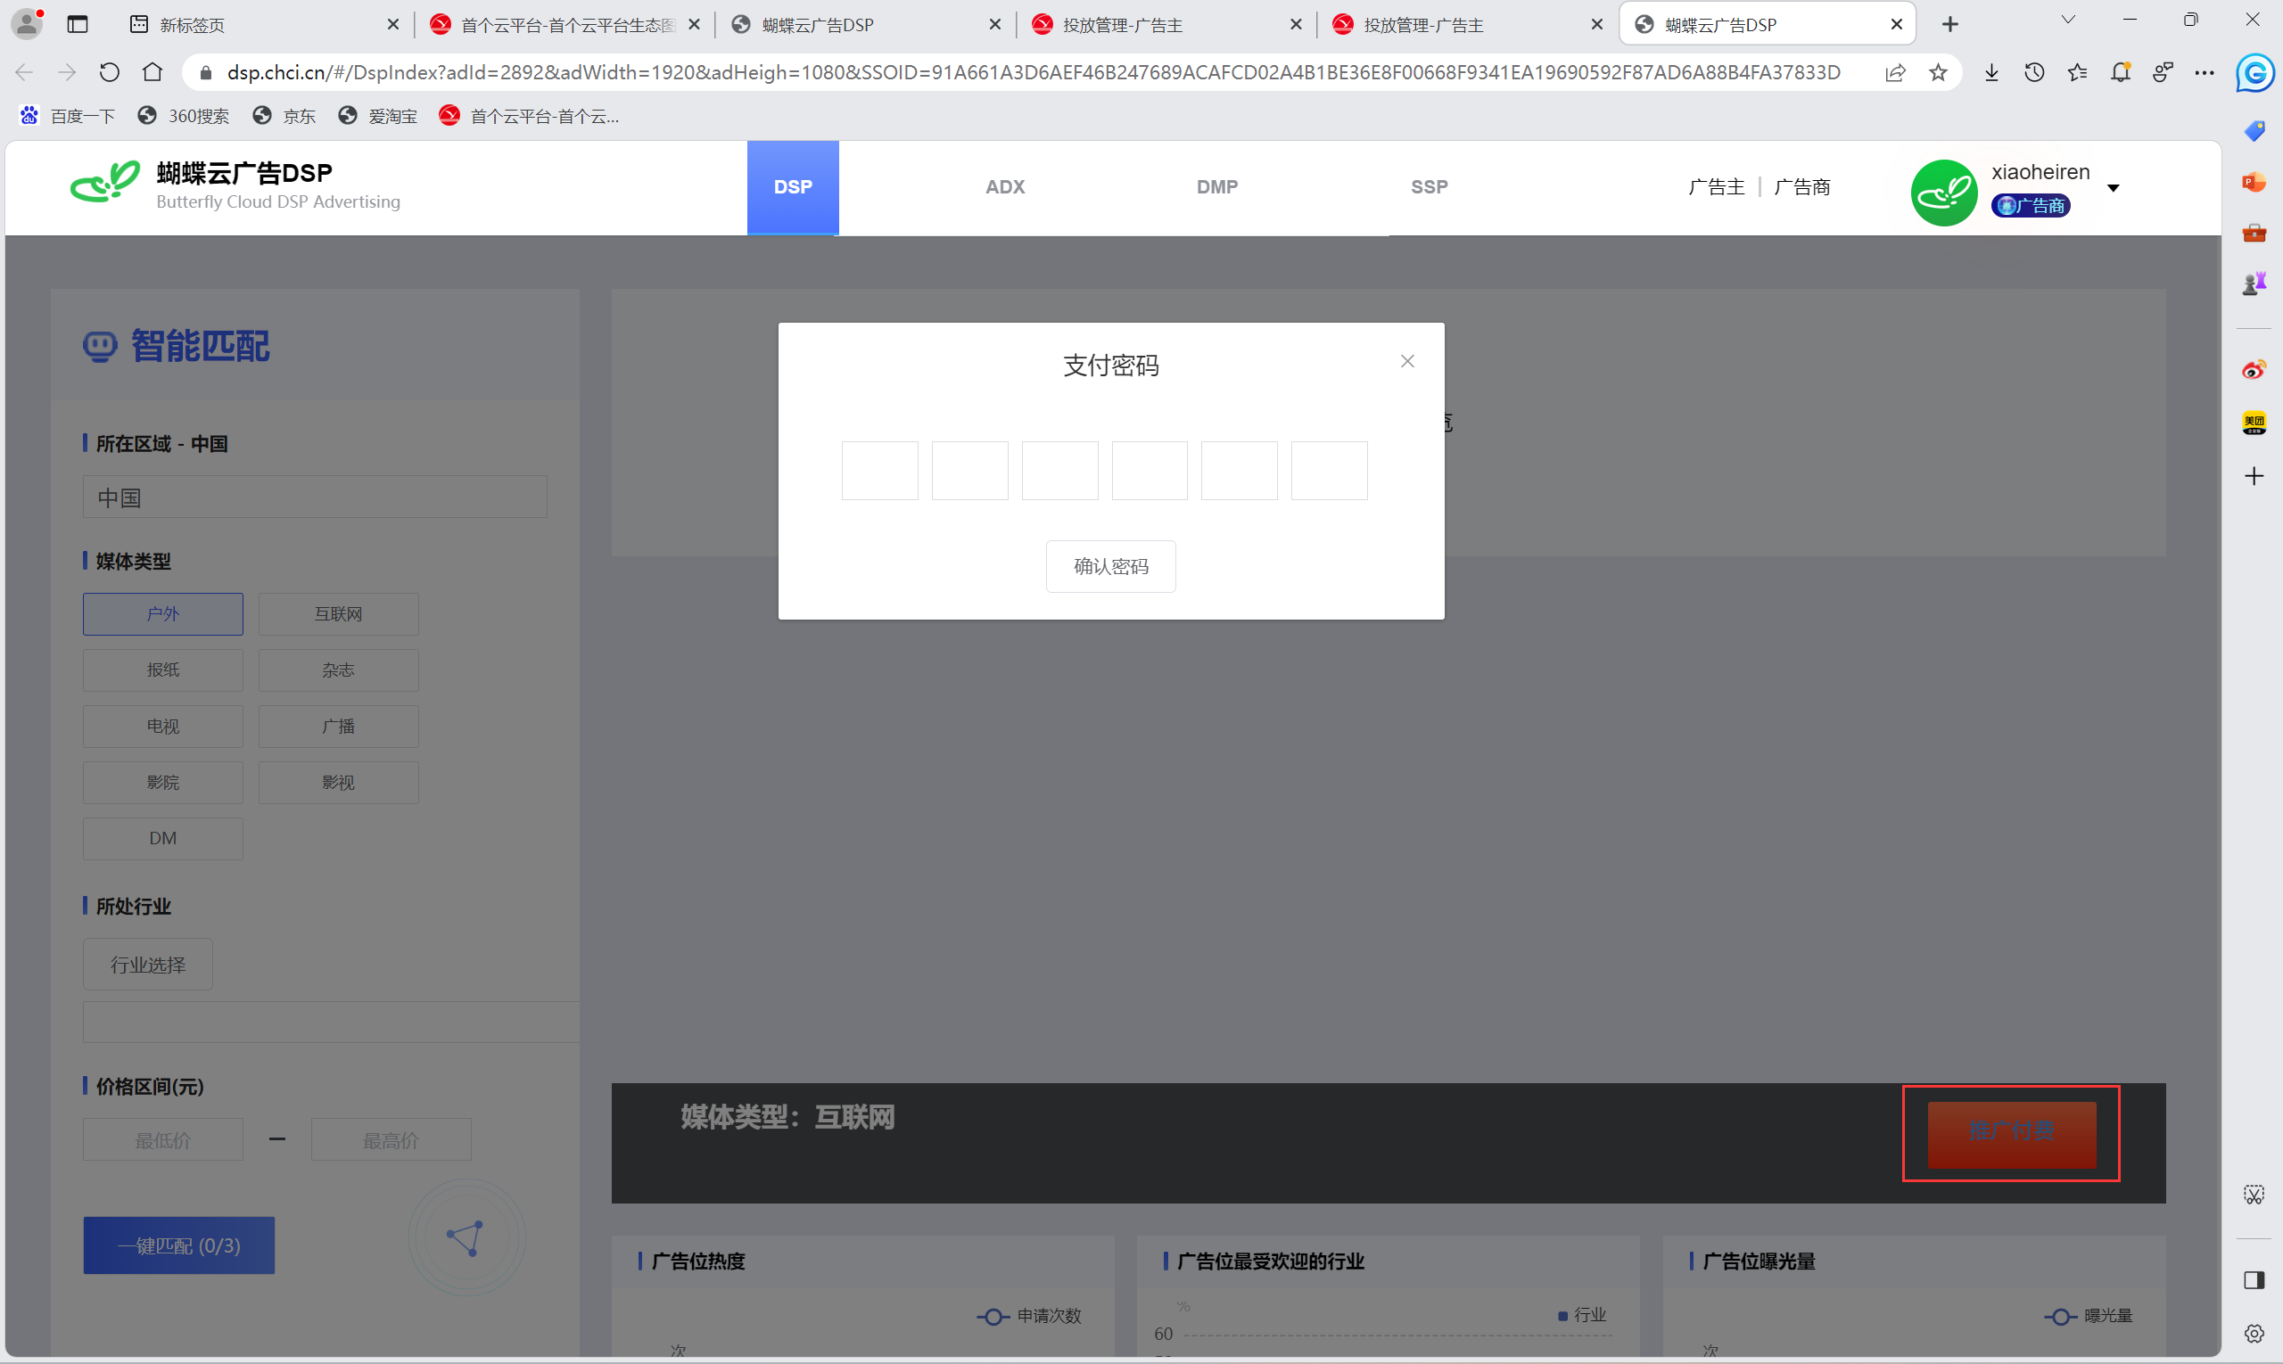Open the browser home icon
The image size is (2283, 1364).
152,72
